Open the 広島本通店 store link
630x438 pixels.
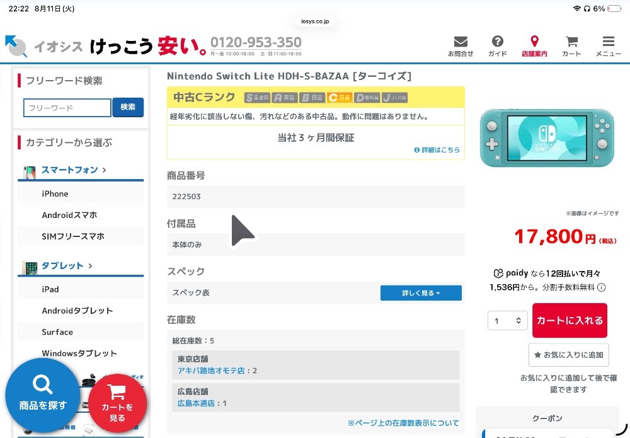[196, 403]
